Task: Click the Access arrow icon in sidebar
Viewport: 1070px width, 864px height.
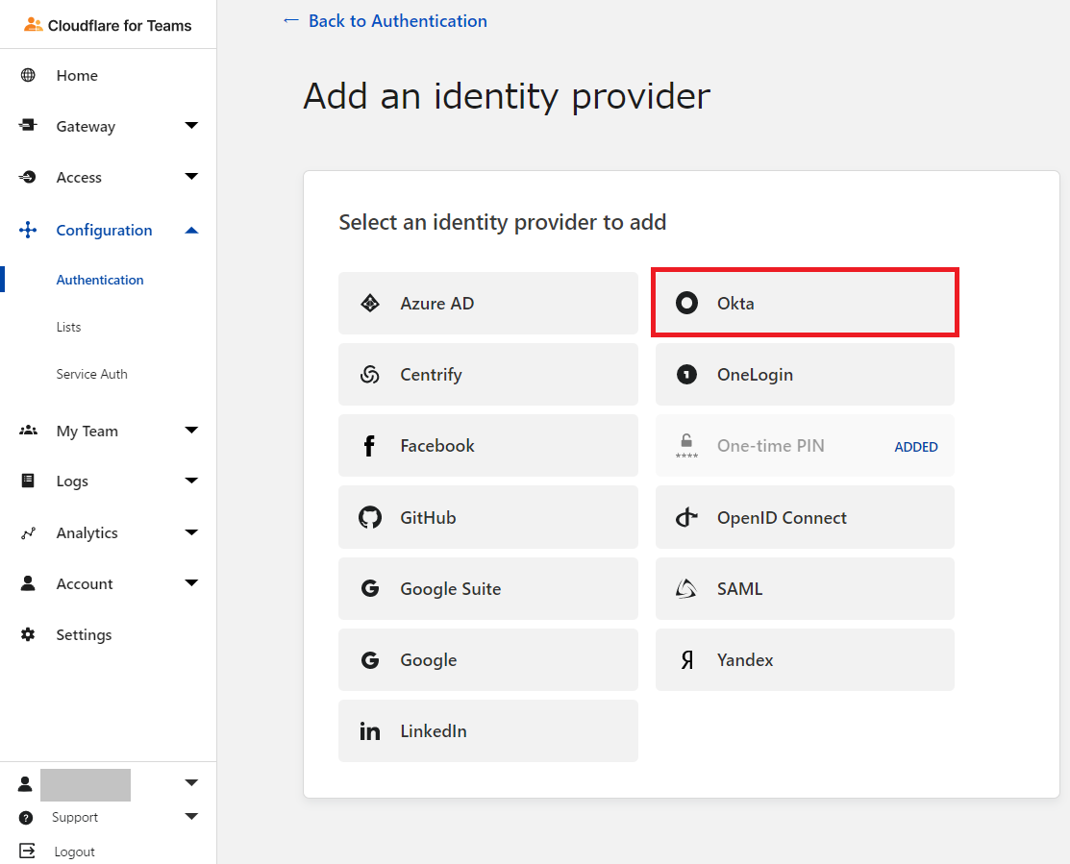Action: [28, 177]
